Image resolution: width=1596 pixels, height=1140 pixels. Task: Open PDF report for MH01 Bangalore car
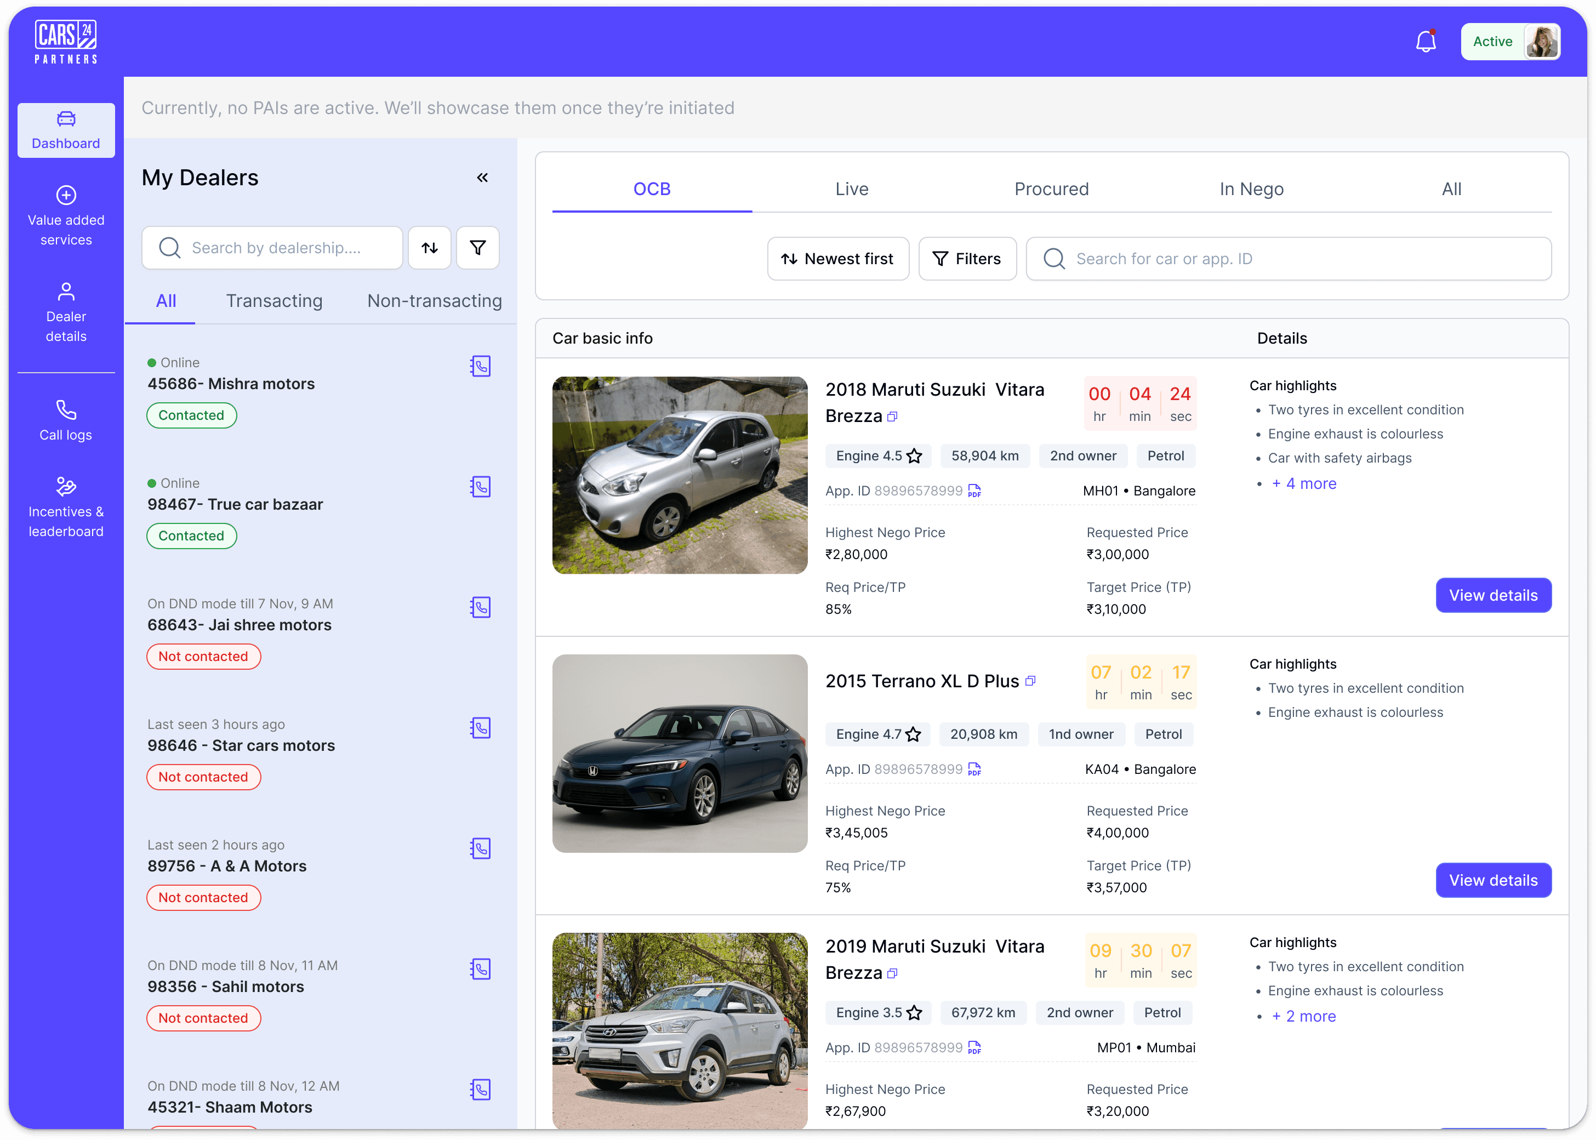point(974,491)
